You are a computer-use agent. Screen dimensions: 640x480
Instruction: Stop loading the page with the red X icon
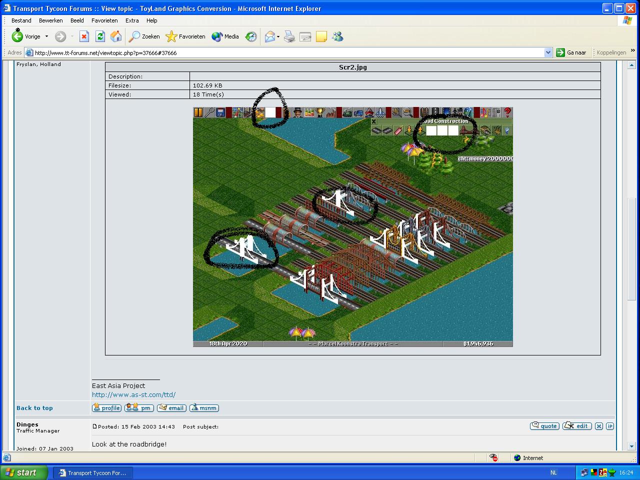[x=84, y=36]
